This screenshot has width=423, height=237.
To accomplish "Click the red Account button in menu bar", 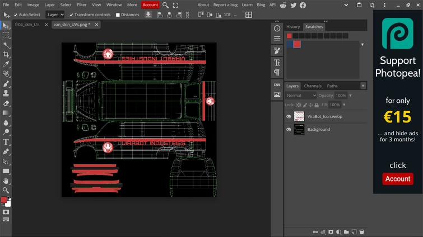I will pos(150,5).
